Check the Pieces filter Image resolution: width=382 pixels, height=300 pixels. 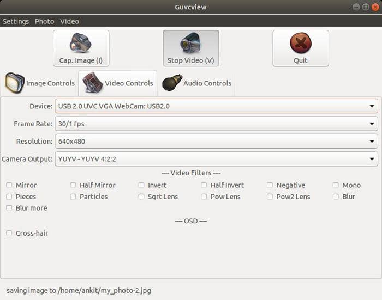9,197
